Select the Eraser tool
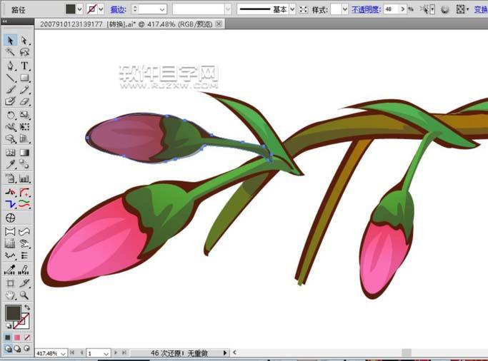Viewport: 488px width, 361px height. coord(24,102)
